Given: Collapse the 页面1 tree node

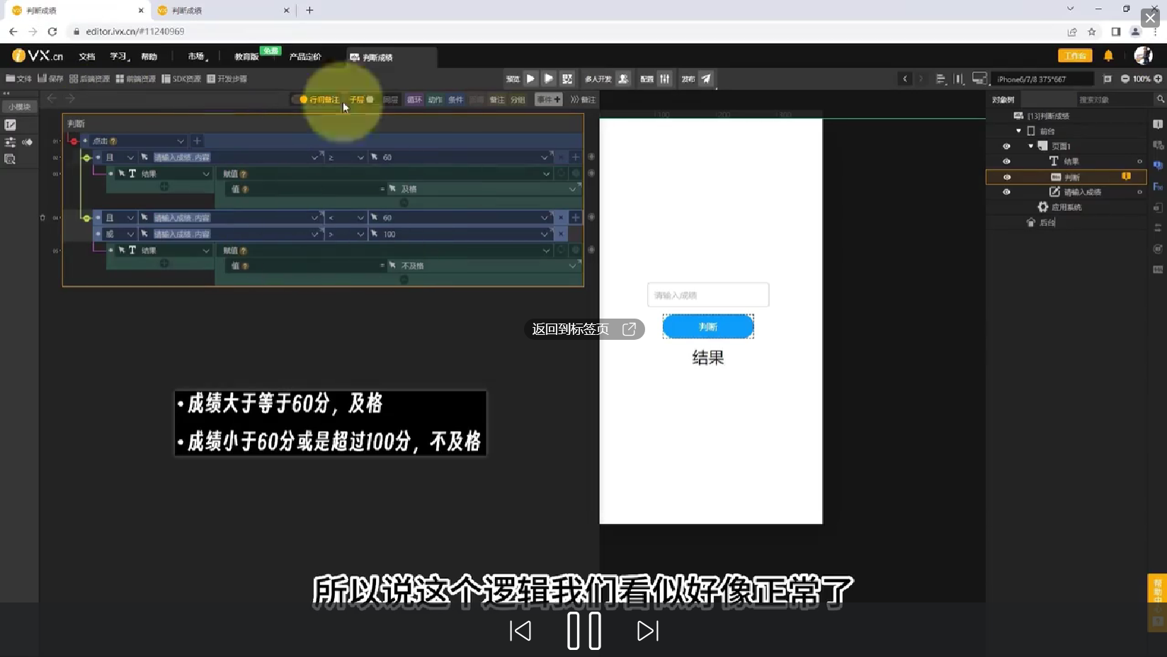Looking at the screenshot, I should coord(1031,146).
